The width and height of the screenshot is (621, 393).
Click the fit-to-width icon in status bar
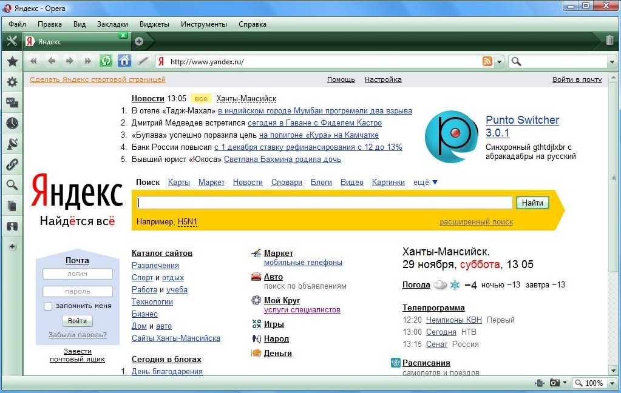pyautogui.click(x=540, y=383)
